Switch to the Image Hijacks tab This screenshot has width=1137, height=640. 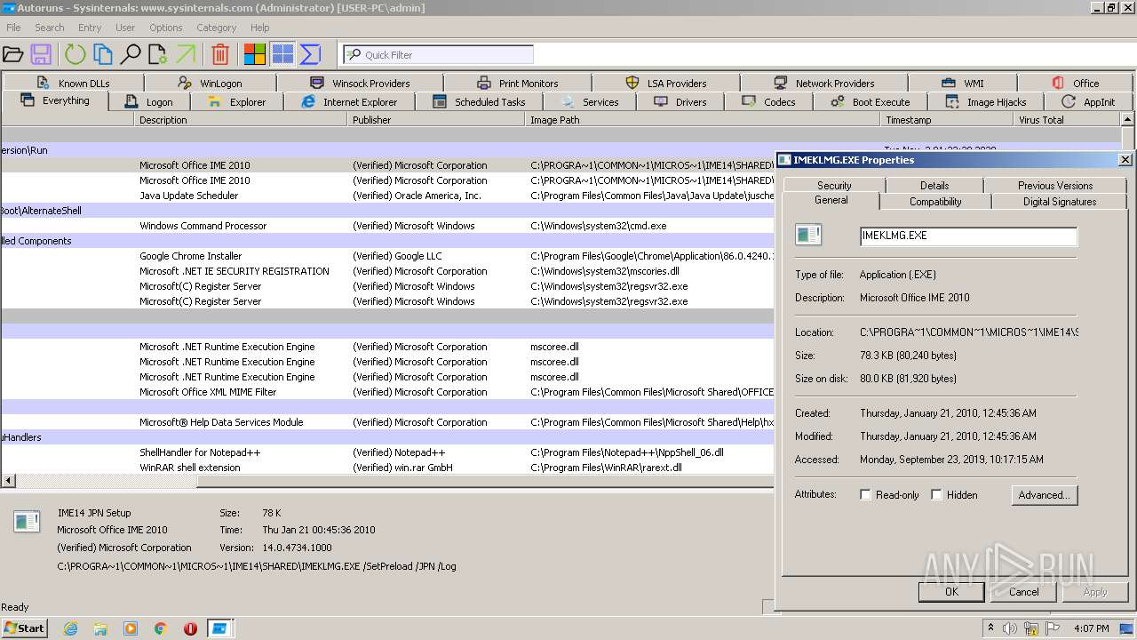point(985,102)
